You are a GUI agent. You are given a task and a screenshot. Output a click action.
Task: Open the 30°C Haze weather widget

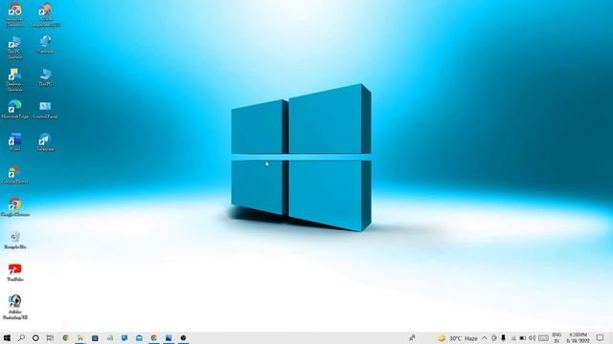[x=458, y=338]
